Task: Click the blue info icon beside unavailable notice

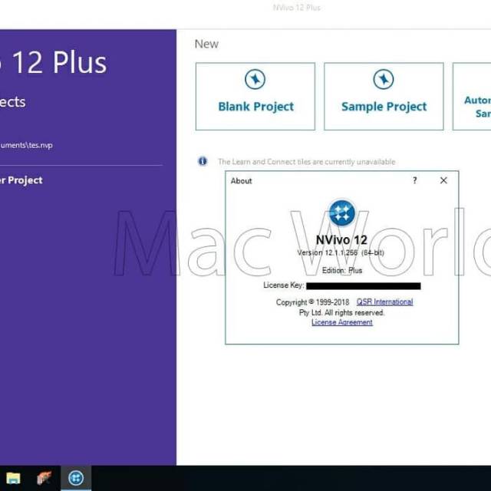Action: pyautogui.click(x=203, y=161)
